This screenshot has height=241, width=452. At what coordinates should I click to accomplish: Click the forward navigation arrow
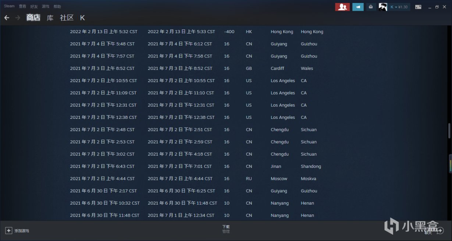coord(17,17)
